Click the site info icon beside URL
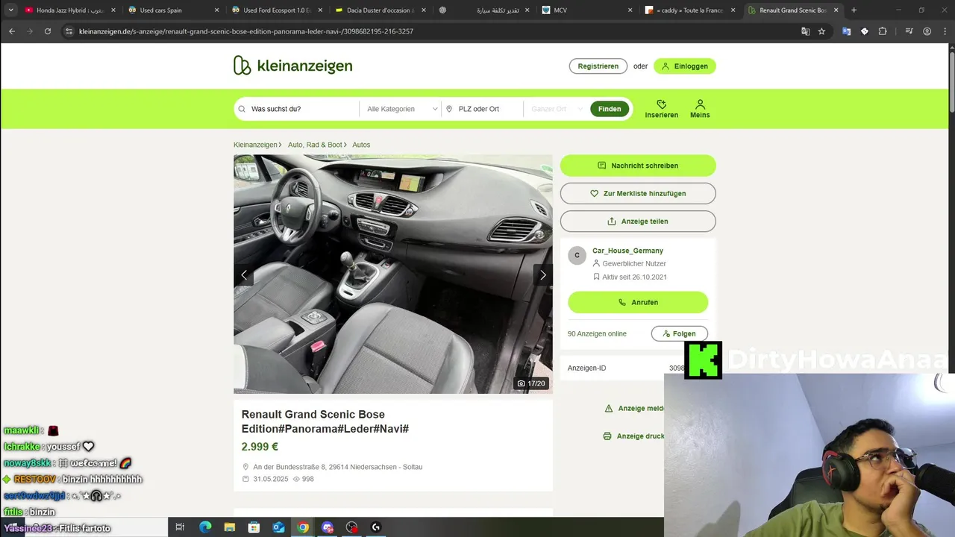 tap(69, 31)
